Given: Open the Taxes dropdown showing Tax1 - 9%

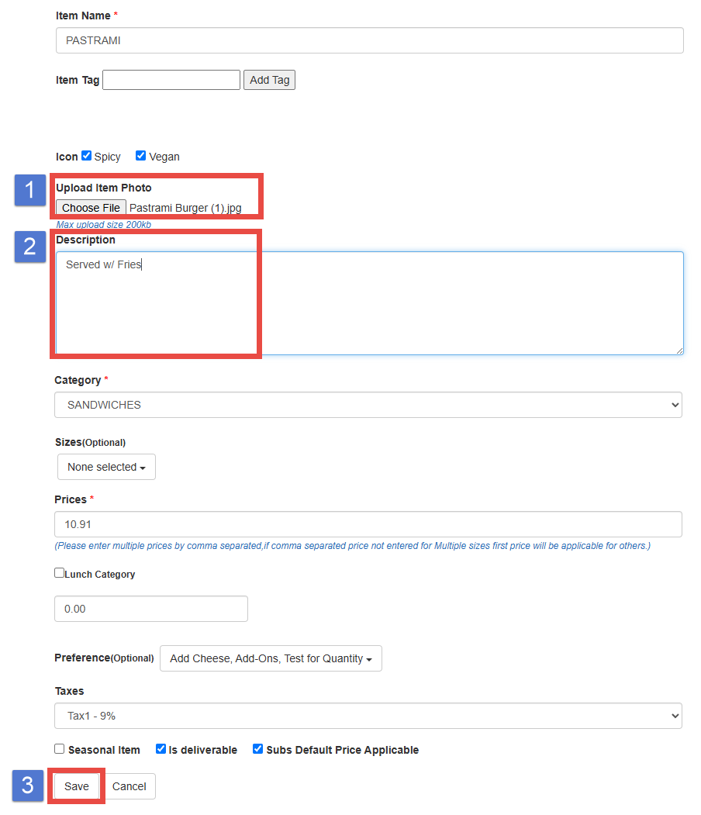Looking at the screenshot, I should point(368,716).
